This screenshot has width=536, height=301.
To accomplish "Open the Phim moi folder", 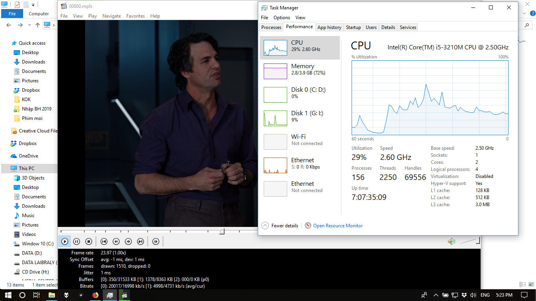I will (x=32, y=118).
